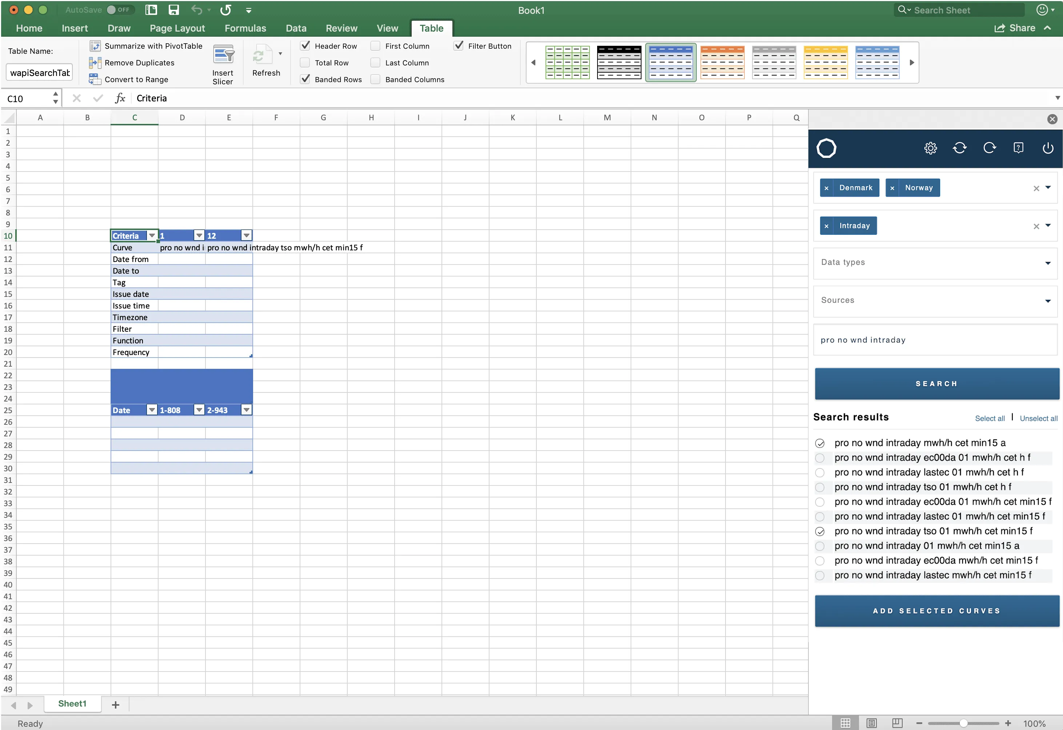Open the Formulas ribbon tab
Image resolution: width=1063 pixels, height=730 pixels.
click(x=245, y=28)
